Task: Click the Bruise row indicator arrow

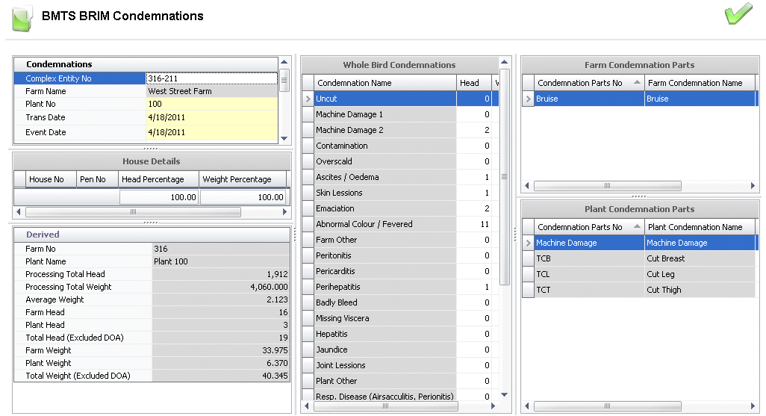Action: click(527, 99)
